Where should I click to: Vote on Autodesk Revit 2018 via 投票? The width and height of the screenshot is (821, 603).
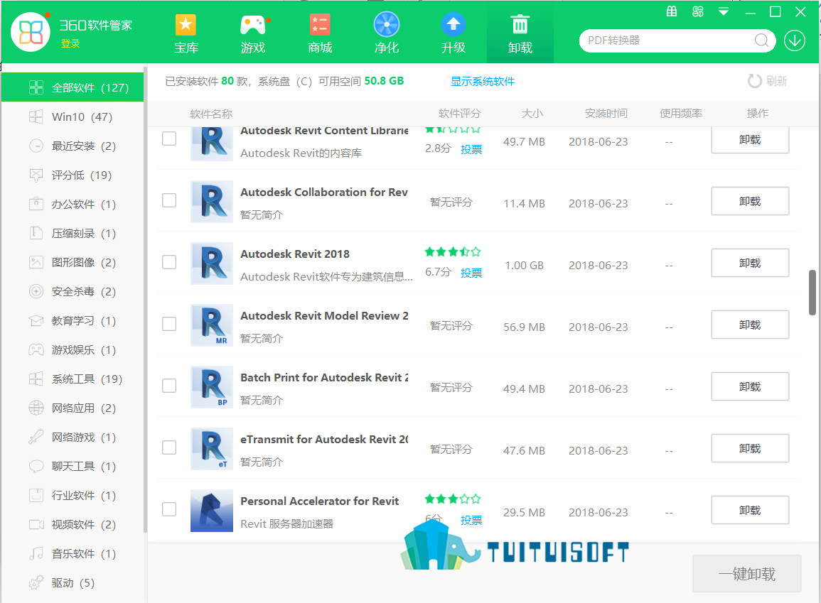pyautogui.click(x=471, y=273)
